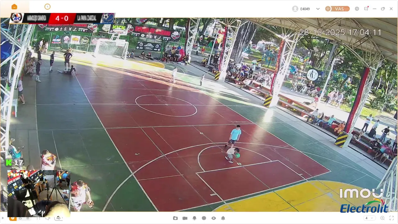Minimize the Imou window
This screenshot has width=398, height=224.
(x=374, y=9)
